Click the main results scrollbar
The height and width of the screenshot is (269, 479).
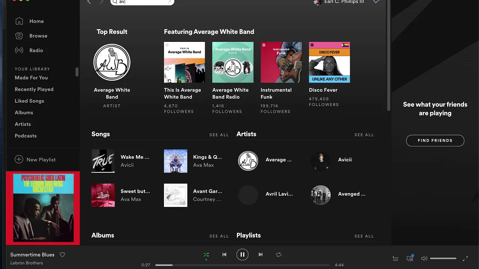[x=388, y=56]
